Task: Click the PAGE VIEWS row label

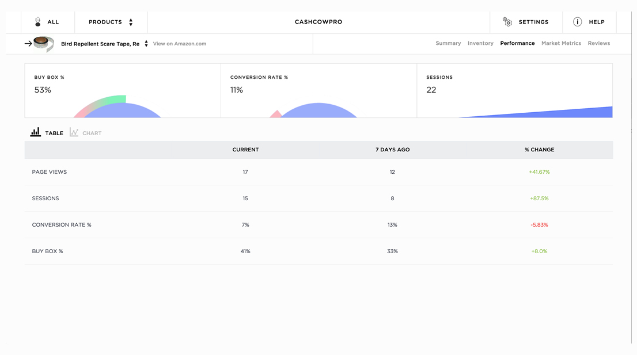Action: (50, 172)
